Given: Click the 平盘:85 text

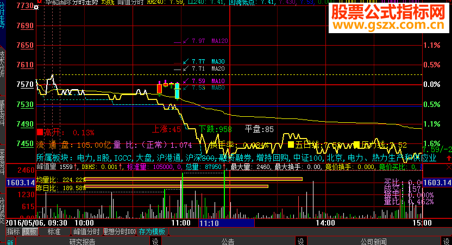Looking at the screenshot, I should [259, 129].
